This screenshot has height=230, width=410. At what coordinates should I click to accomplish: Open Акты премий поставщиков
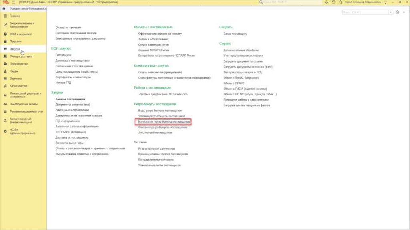coord(155,133)
